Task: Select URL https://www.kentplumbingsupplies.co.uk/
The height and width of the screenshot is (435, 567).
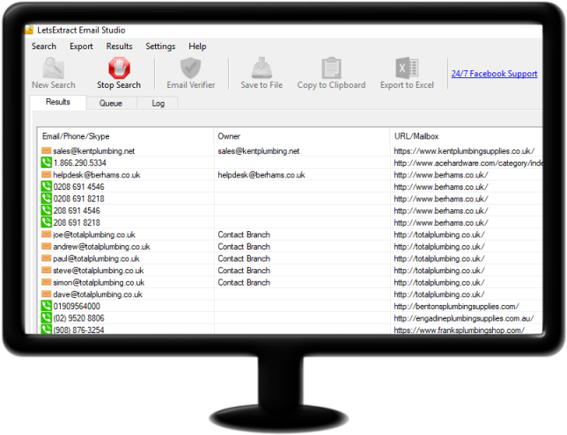Action: [x=464, y=151]
